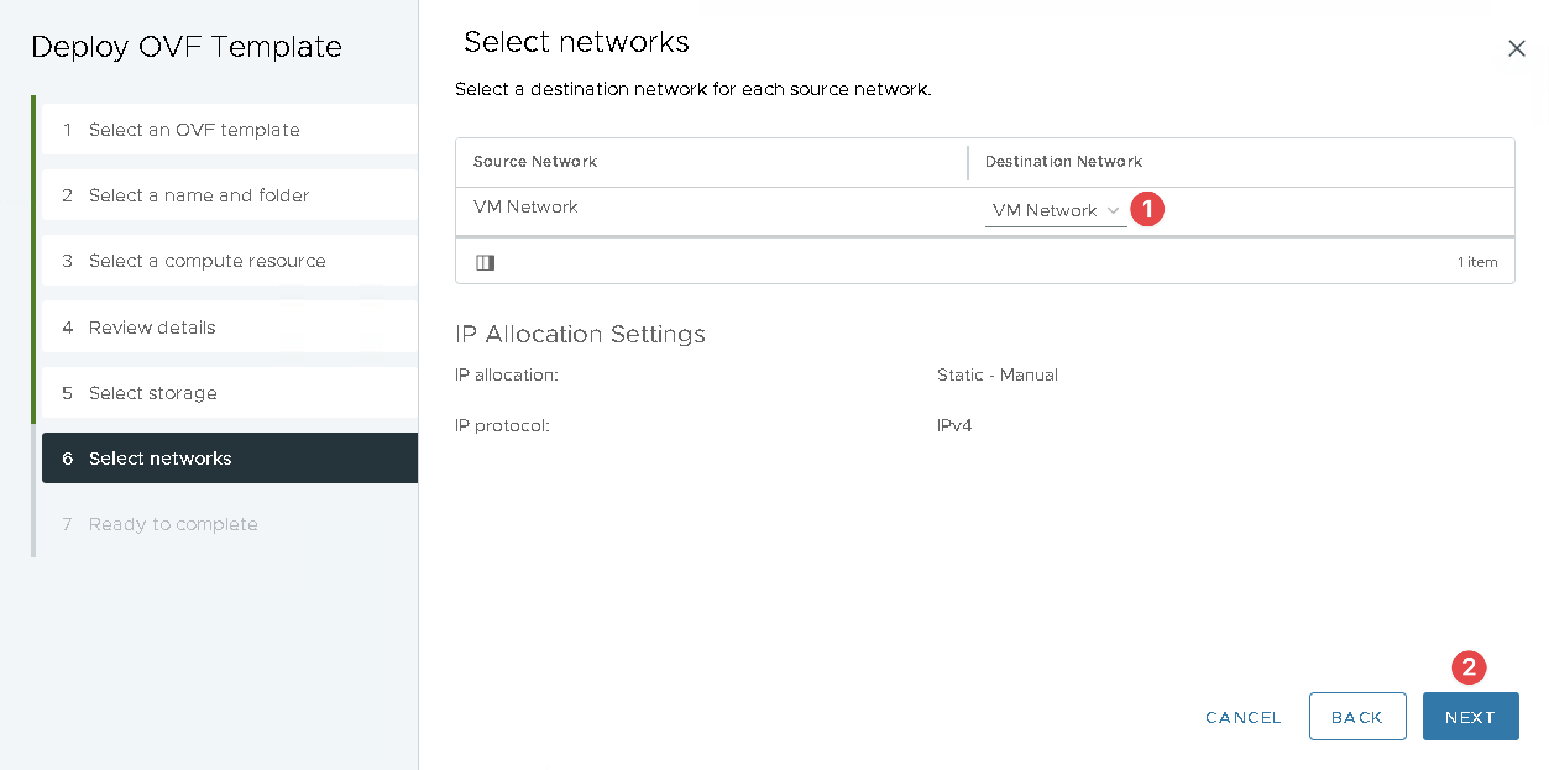
Task: Click the column divider beside Source Network
Action: [967, 163]
